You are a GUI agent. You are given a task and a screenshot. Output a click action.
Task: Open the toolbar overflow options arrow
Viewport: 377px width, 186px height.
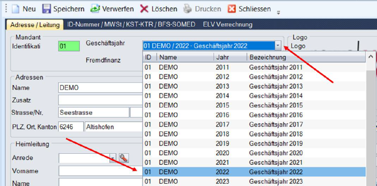tap(279, 12)
